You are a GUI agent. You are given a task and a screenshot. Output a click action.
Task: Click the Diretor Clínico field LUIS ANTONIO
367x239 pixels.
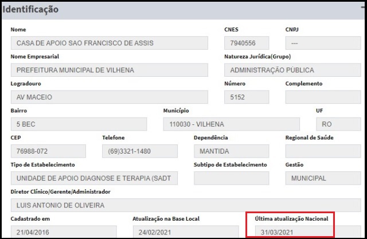click(178, 205)
